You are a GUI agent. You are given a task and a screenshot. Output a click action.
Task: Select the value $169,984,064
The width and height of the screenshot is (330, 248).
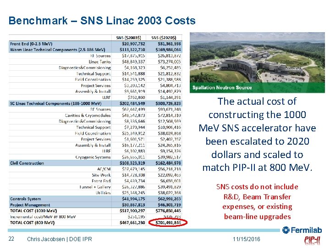[168, 50]
